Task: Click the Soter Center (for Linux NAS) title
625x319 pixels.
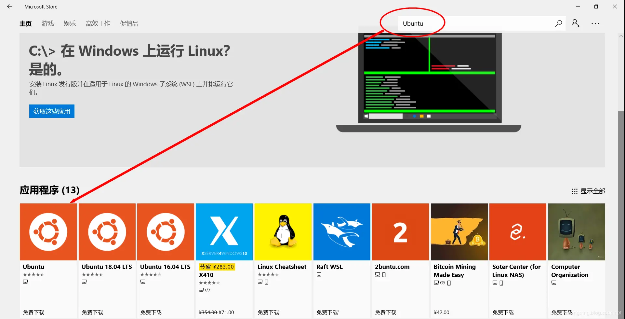Action: (516, 271)
